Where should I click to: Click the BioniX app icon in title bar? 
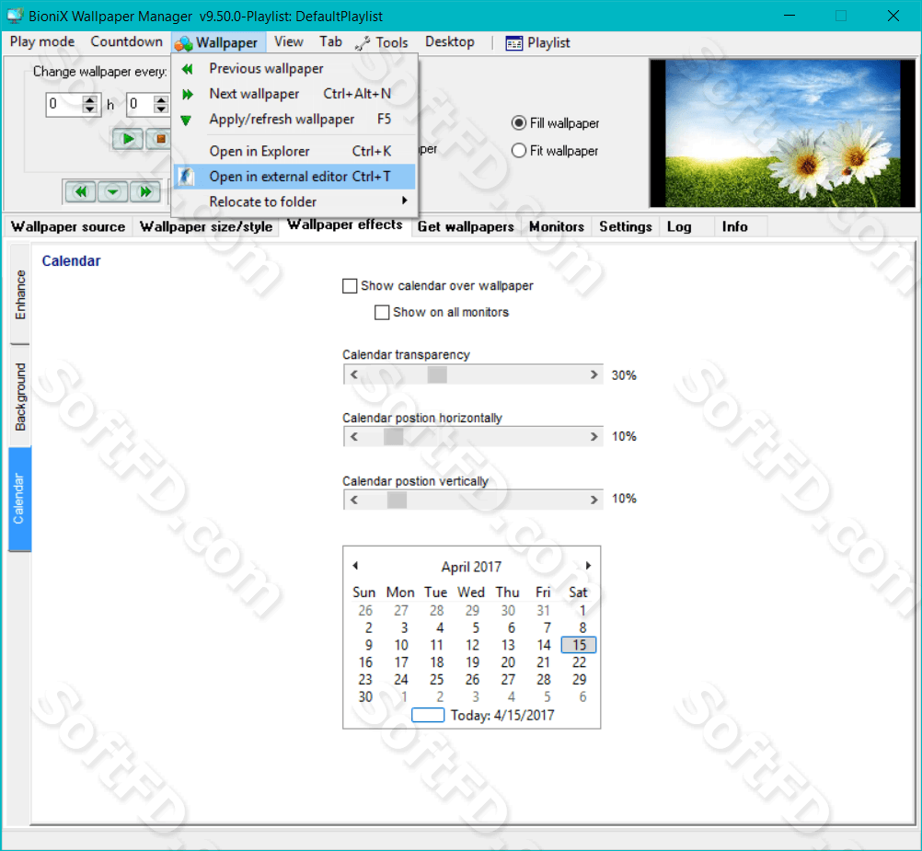tap(15, 16)
